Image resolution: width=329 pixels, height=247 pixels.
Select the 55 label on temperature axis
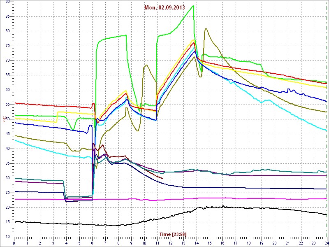[7, 105]
